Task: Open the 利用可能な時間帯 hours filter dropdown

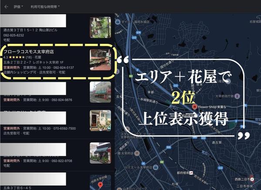Action: pyautogui.click(x=45, y=7)
